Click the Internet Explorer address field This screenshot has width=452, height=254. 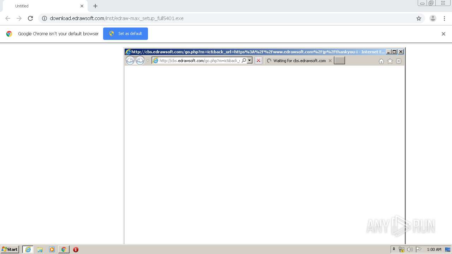[199, 61]
